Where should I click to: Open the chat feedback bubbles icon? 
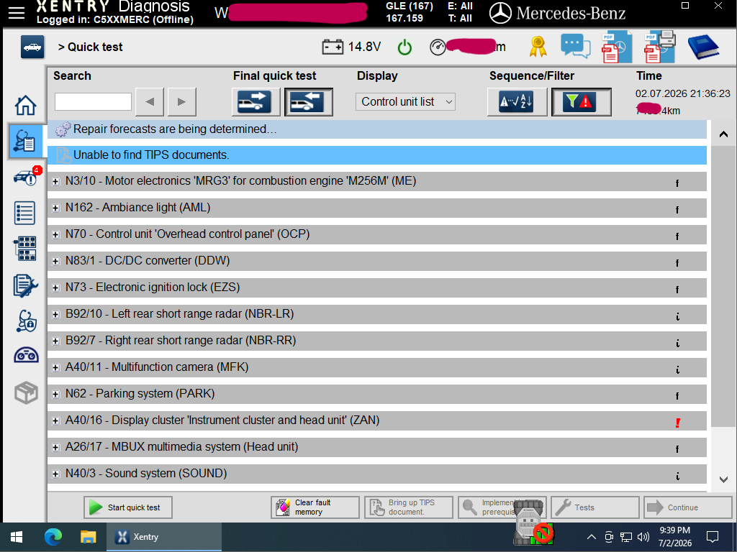click(575, 47)
